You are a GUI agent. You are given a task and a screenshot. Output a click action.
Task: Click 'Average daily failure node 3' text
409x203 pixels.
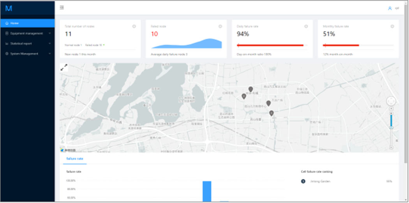tap(169, 54)
